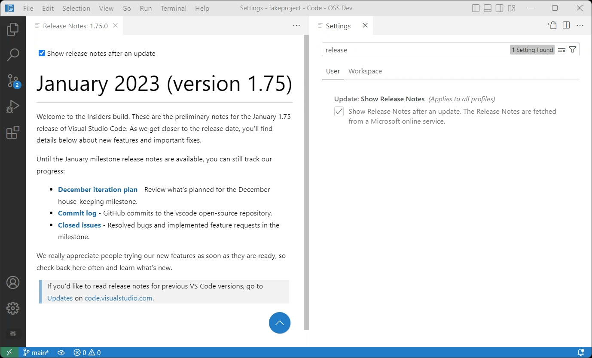The width and height of the screenshot is (592, 358).
Task: Open the Explorer view
Action: [13, 29]
